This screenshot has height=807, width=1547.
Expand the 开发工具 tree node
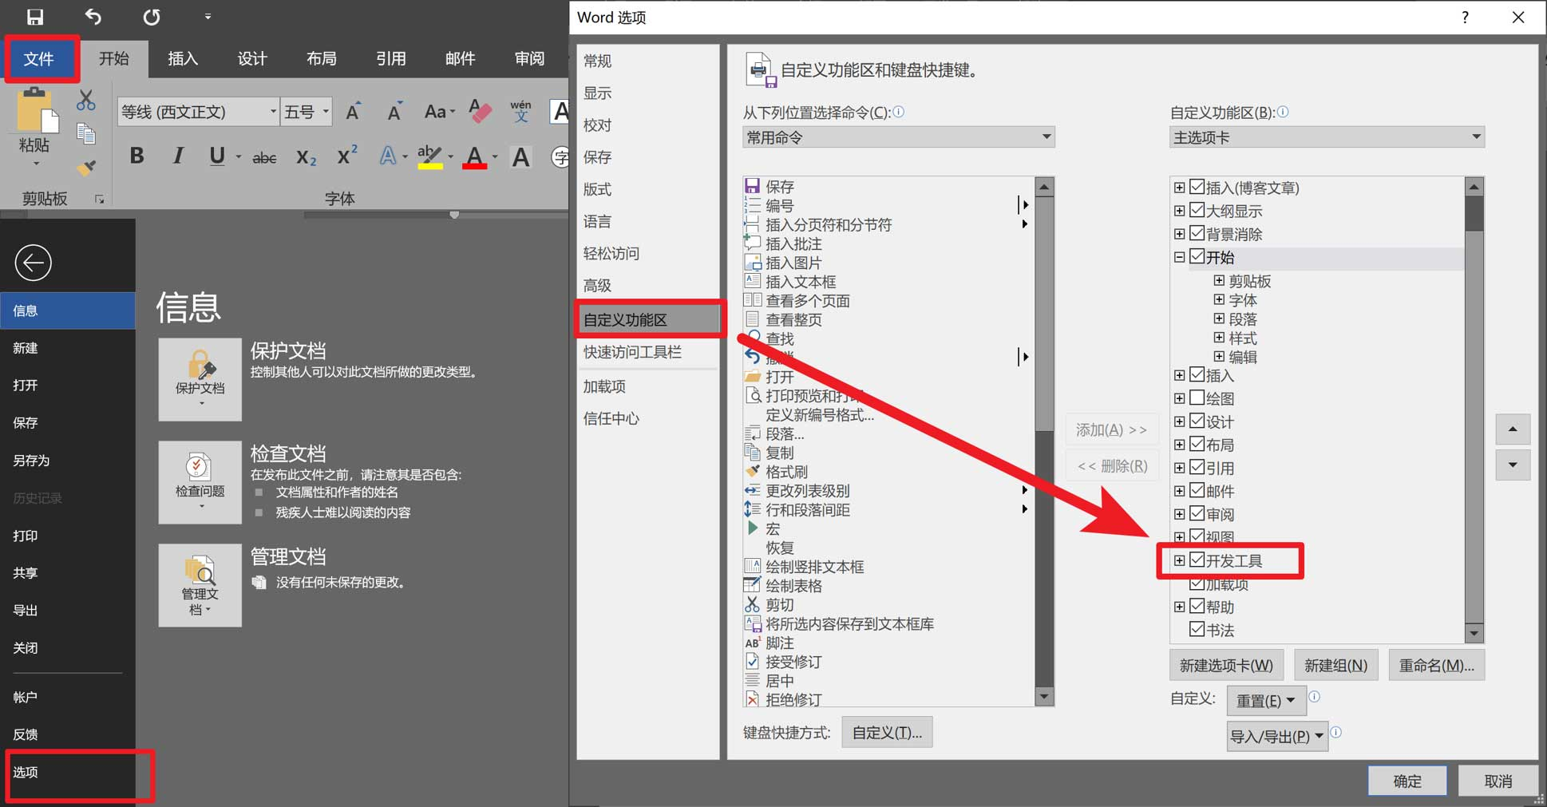click(x=1179, y=560)
